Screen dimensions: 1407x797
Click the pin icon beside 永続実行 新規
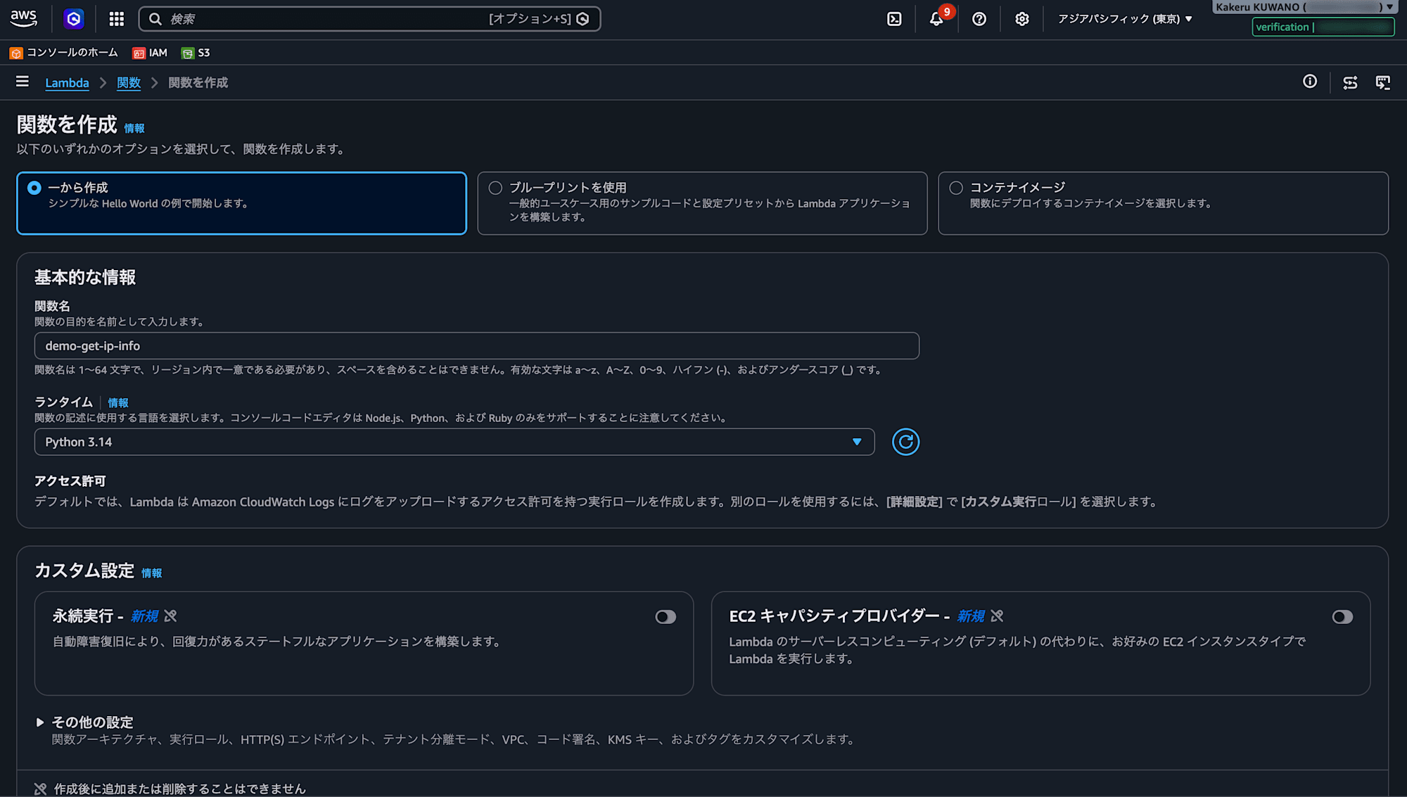click(170, 616)
